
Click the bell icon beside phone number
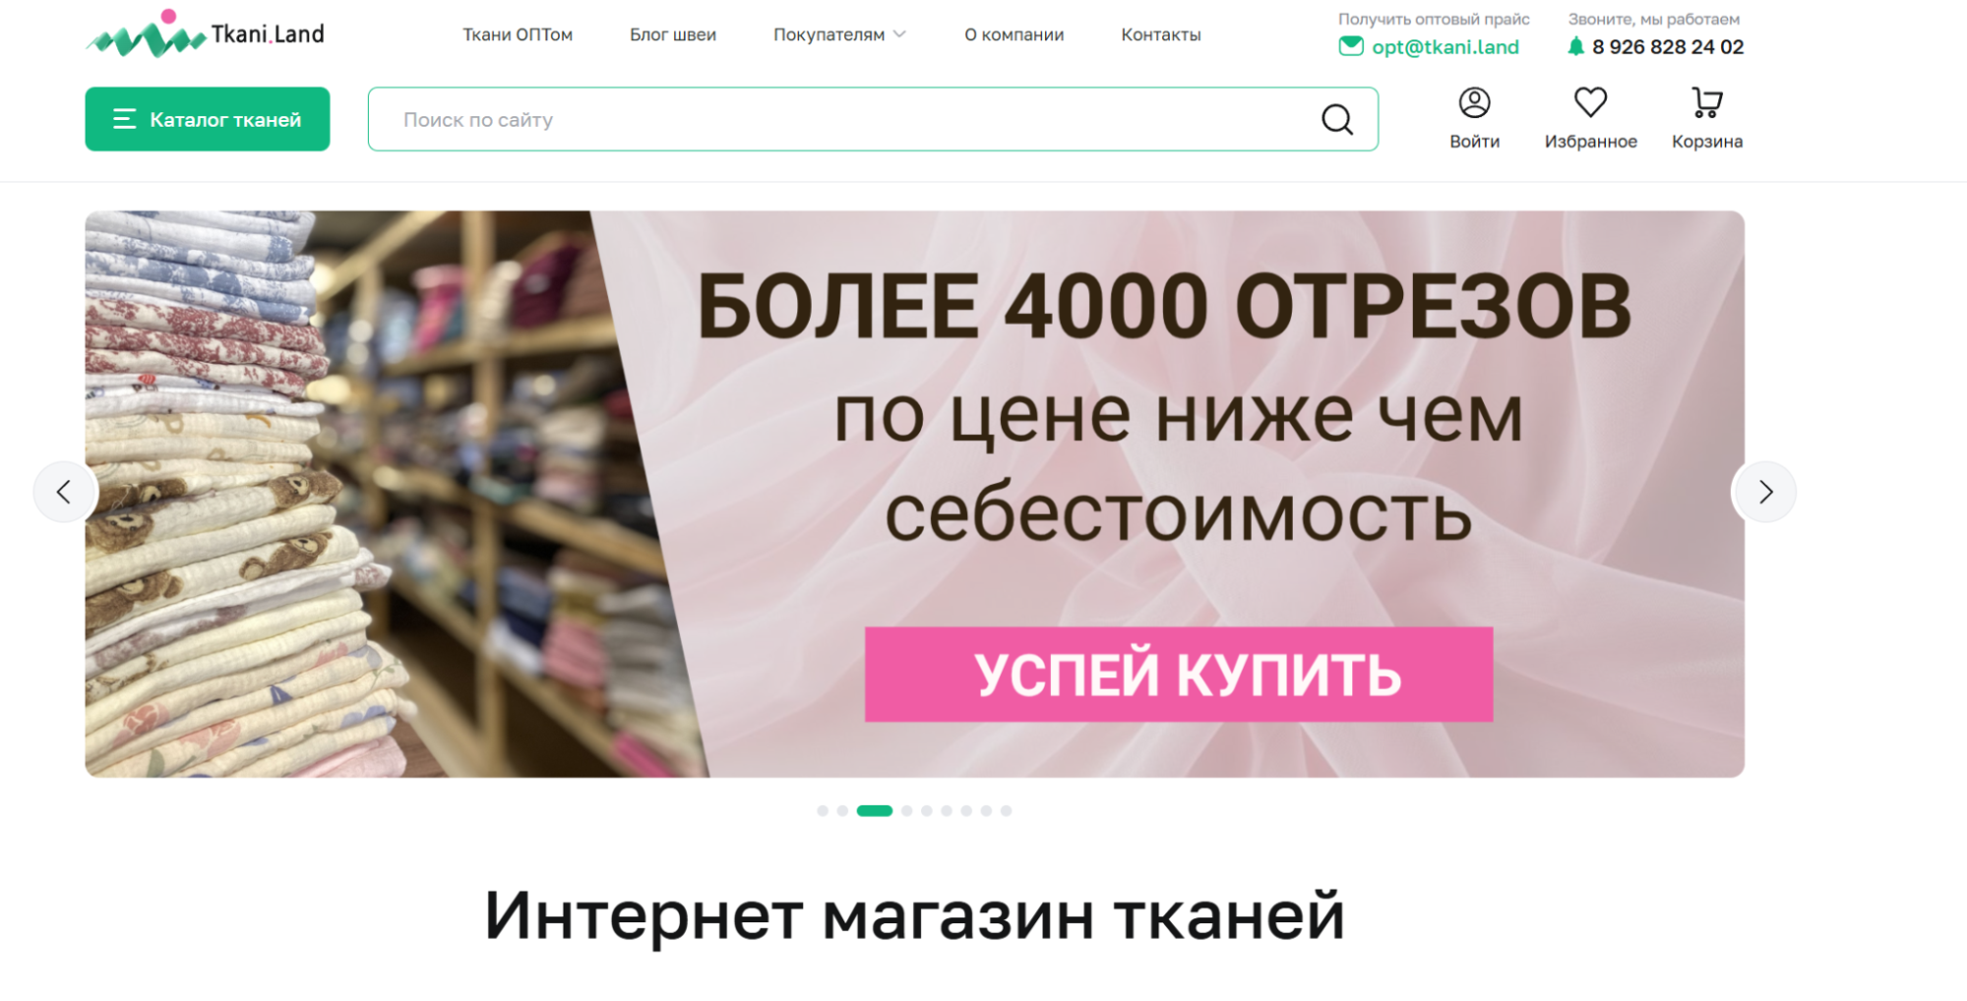(1575, 46)
